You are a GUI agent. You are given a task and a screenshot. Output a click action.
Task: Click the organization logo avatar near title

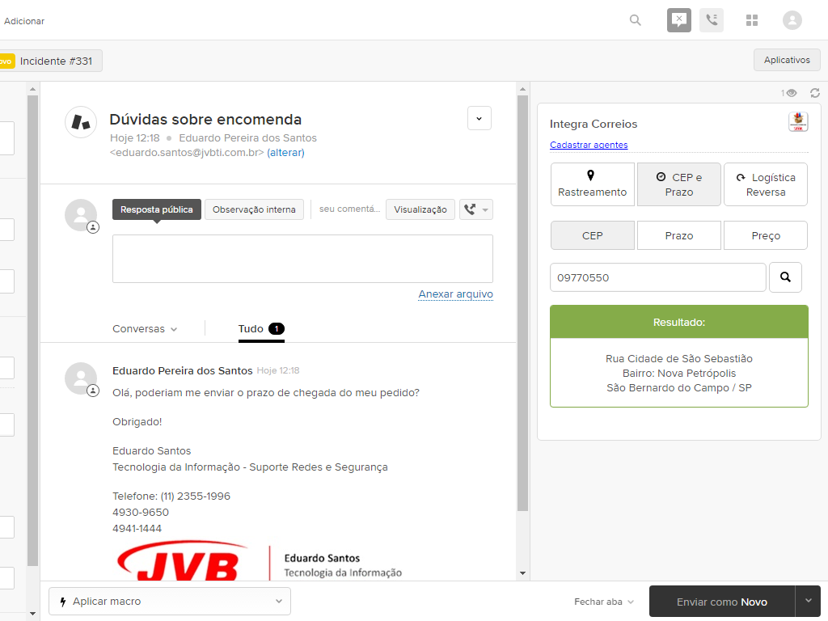tap(81, 122)
